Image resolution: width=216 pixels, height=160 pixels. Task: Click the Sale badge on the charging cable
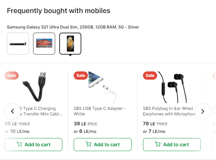pos(11,76)
